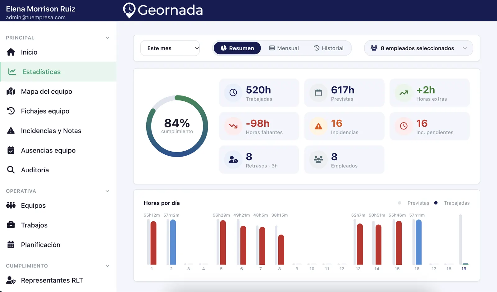This screenshot has height=292, width=497.
Task: Open the Trabajos briefcase icon
Action: pyautogui.click(x=11, y=225)
